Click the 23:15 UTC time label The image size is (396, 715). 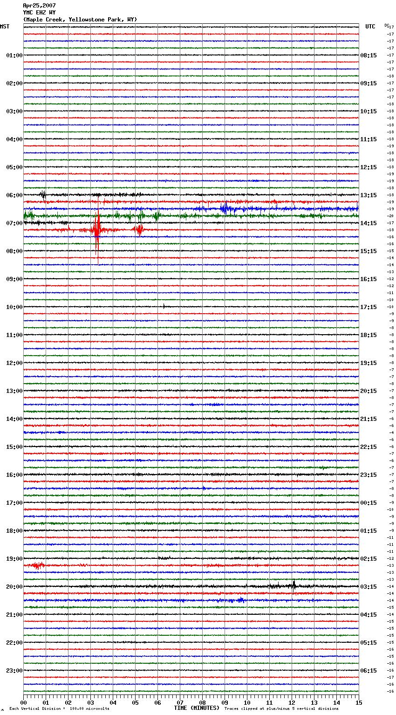369,475
